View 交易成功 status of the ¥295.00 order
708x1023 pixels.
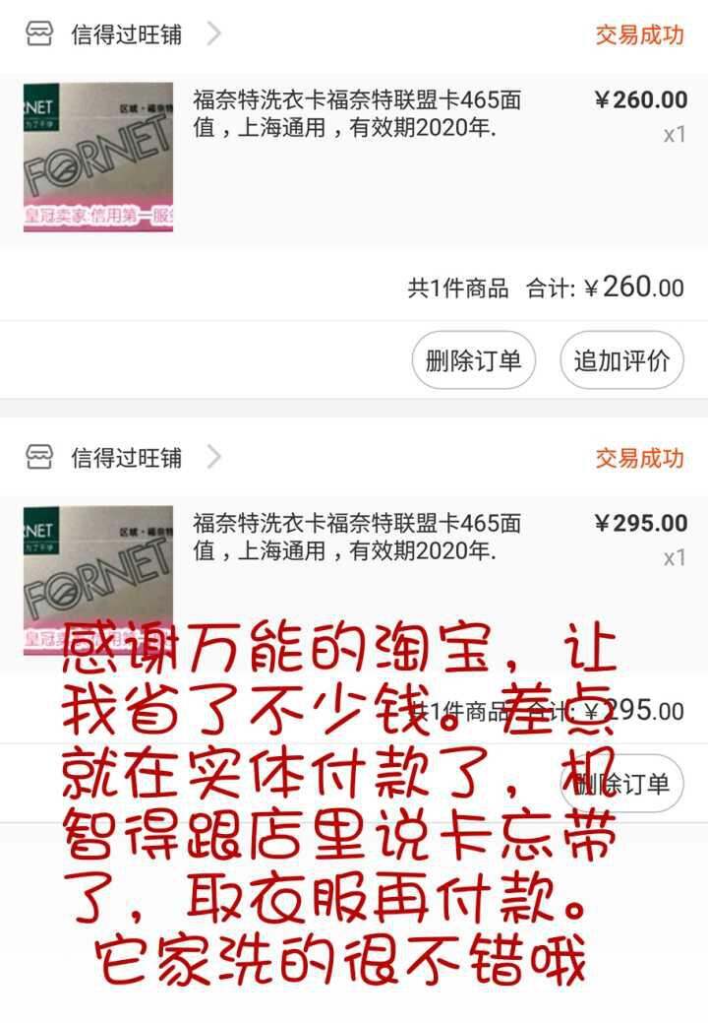(639, 458)
